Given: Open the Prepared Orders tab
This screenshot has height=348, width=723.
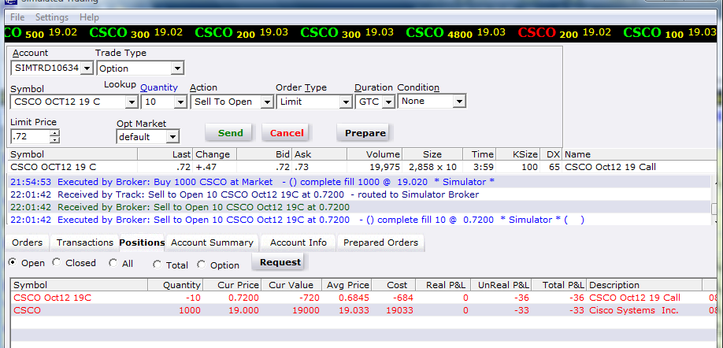Looking at the screenshot, I should [381, 242].
